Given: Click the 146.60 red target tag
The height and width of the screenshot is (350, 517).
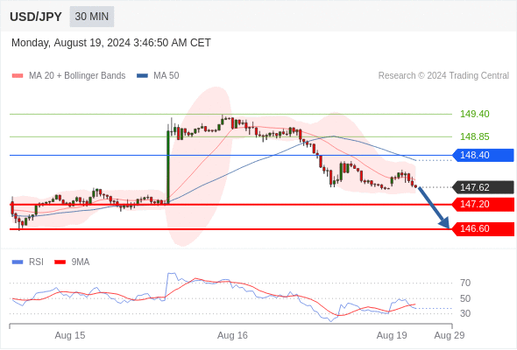Looking at the screenshot, I should pos(483,229).
